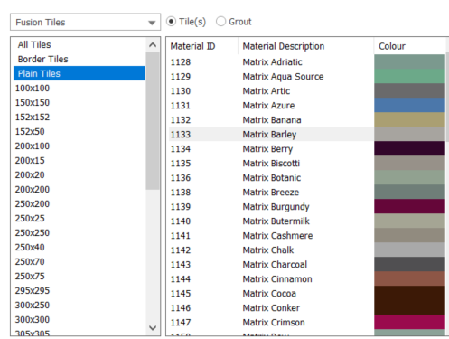Screen dimensions: 449x339
Task: Click material ID 1146
Action: [x=181, y=308]
